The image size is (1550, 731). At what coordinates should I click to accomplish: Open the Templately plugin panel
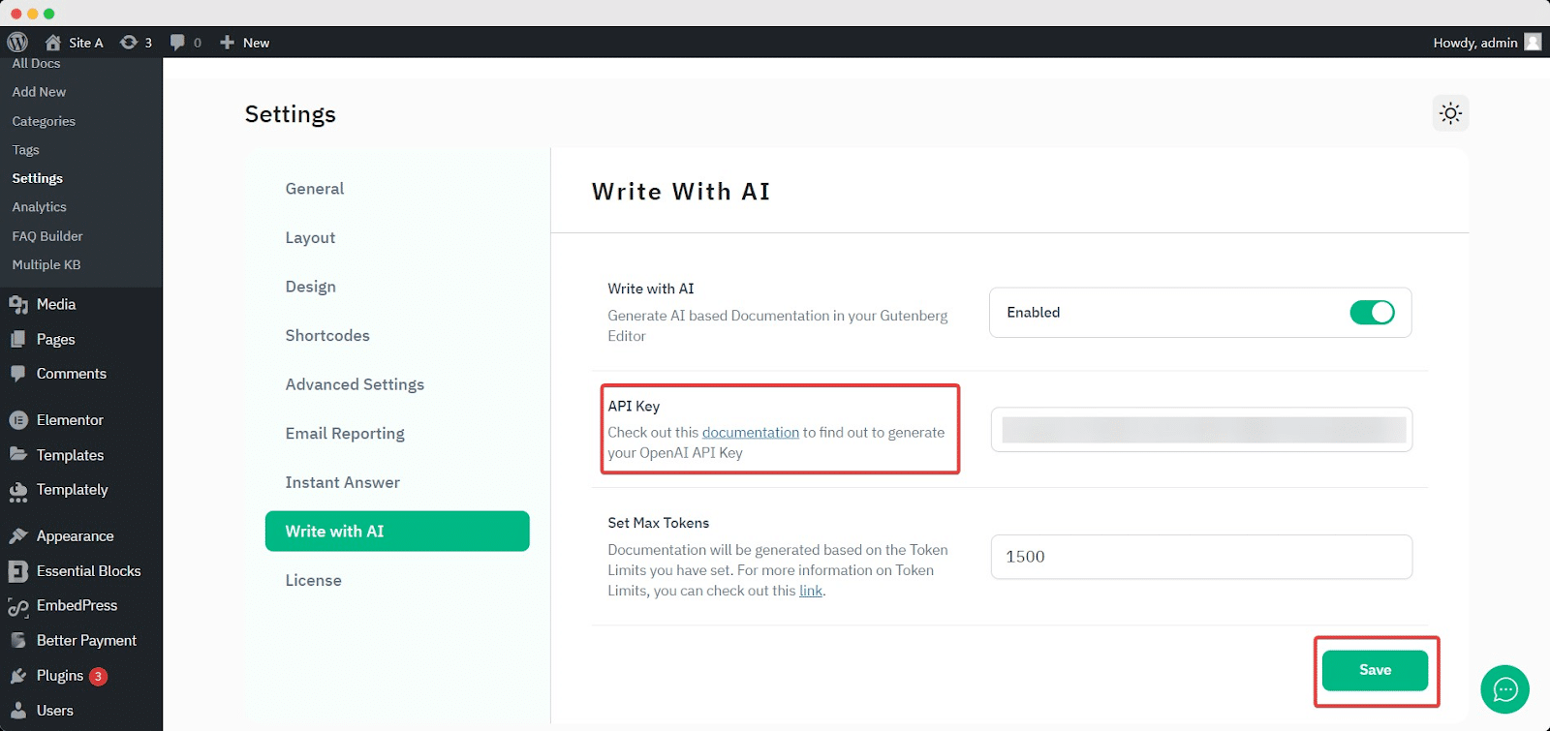tap(73, 490)
